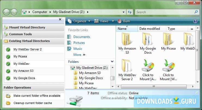Screen dimensions: 202x110
Task: Click the search magnifier icon
Action: coord(196,12)
